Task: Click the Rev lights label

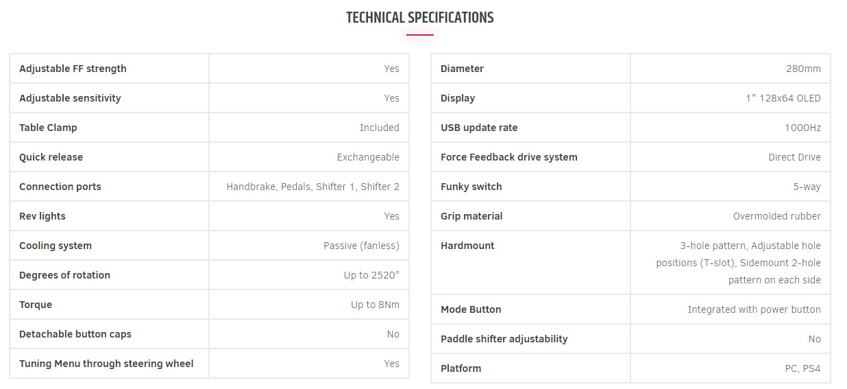Action: pyautogui.click(x=42, y=216)
